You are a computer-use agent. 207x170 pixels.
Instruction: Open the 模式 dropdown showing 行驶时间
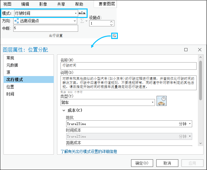(x=76, y=13)
